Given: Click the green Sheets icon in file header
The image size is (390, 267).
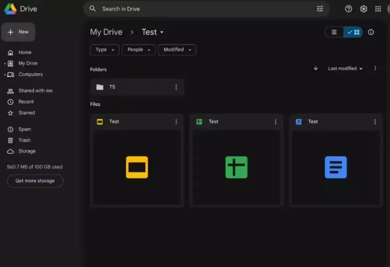Looking at the screenshot, I should click(x=199, y=122).
